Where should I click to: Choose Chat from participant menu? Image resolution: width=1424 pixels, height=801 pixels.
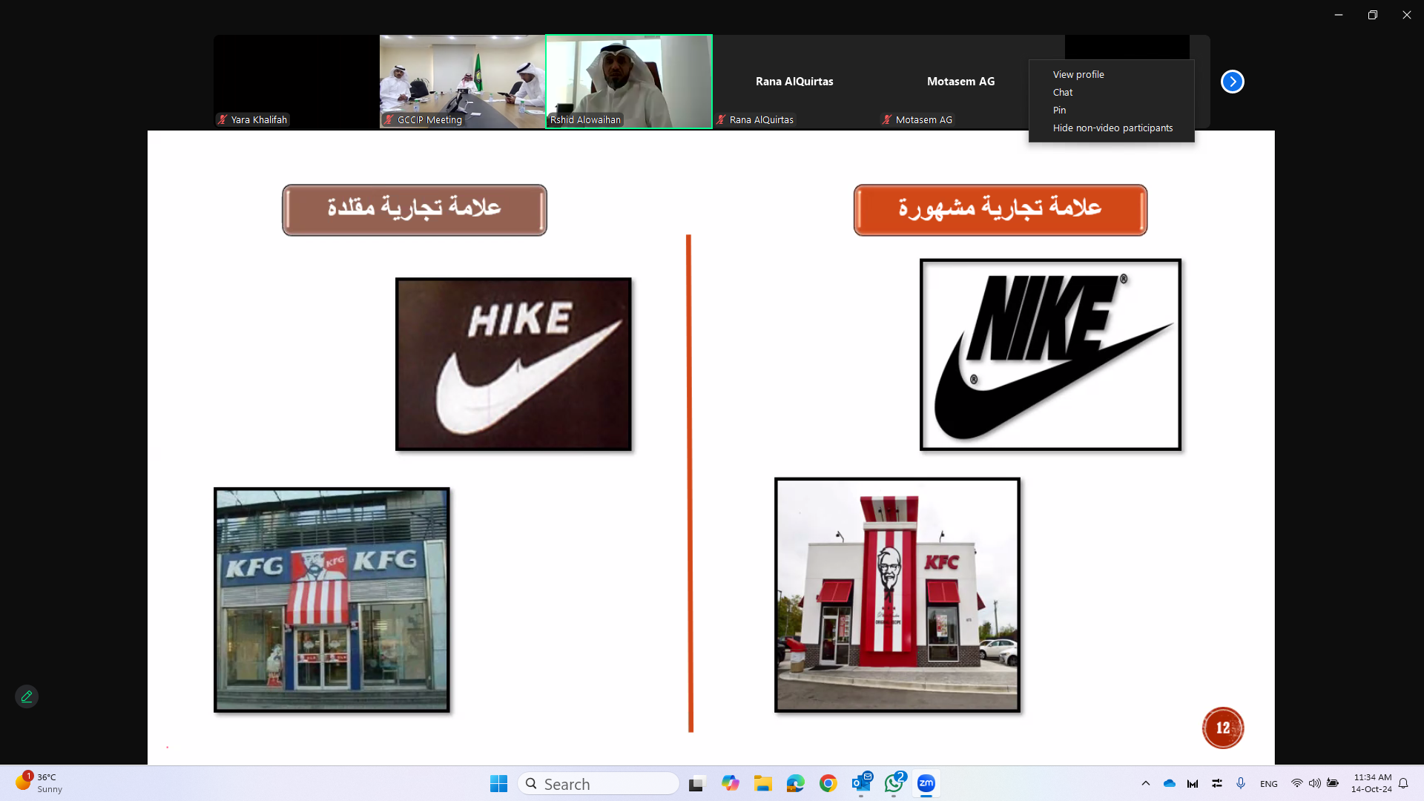point(1063,92)
